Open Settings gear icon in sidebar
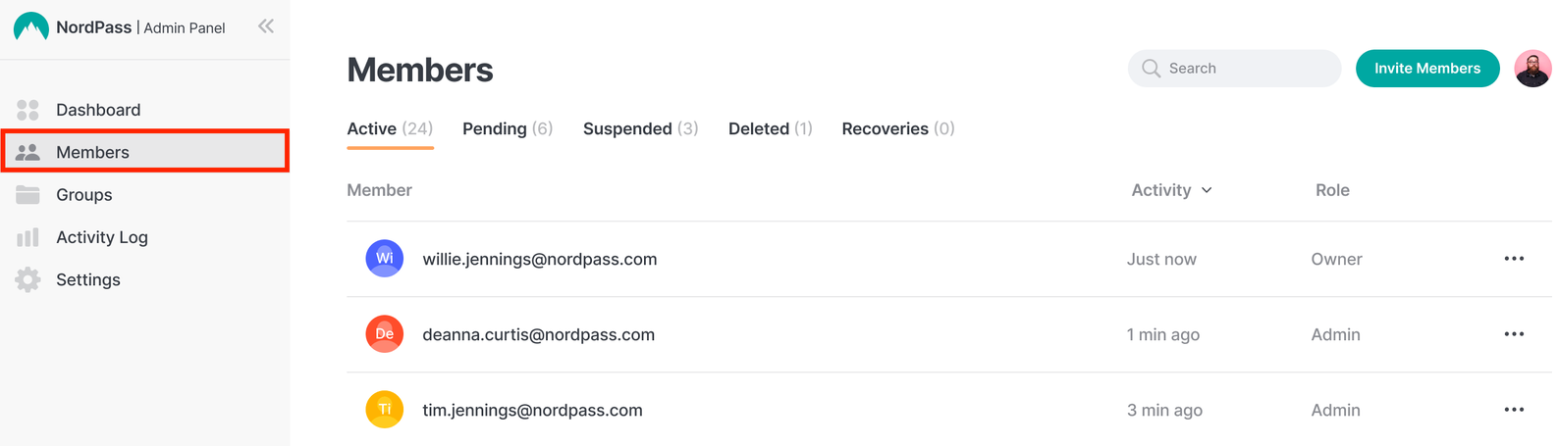The width and height of the screenshot is (1558, 446). [27, 279]
